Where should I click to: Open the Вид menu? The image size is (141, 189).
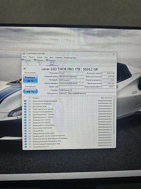46,57
